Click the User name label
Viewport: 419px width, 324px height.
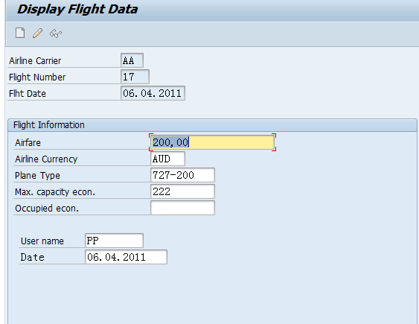click(x=42, y=241)
